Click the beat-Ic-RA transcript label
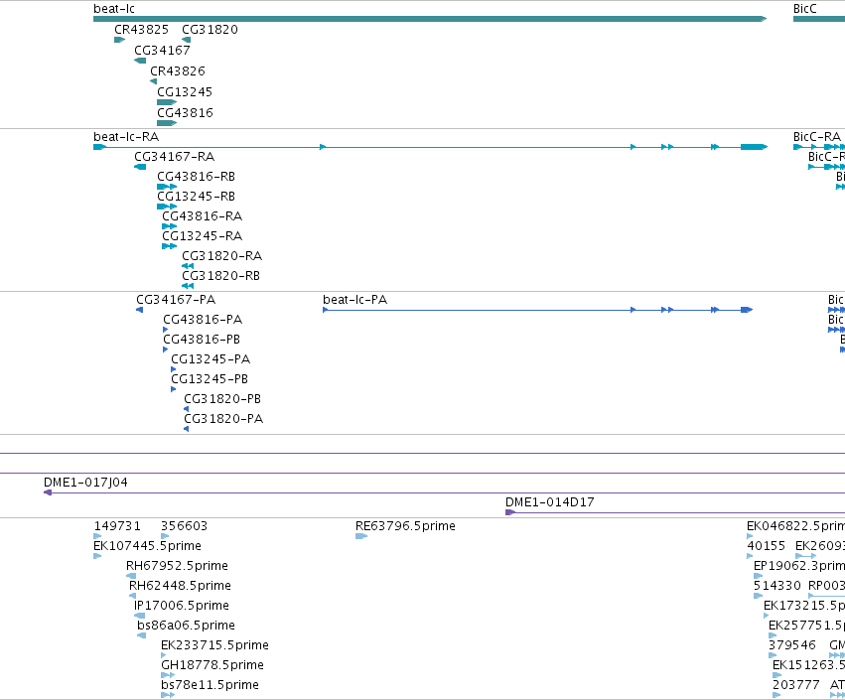The height and width of the screenshot is (700, 845). [x=126, y=137]
